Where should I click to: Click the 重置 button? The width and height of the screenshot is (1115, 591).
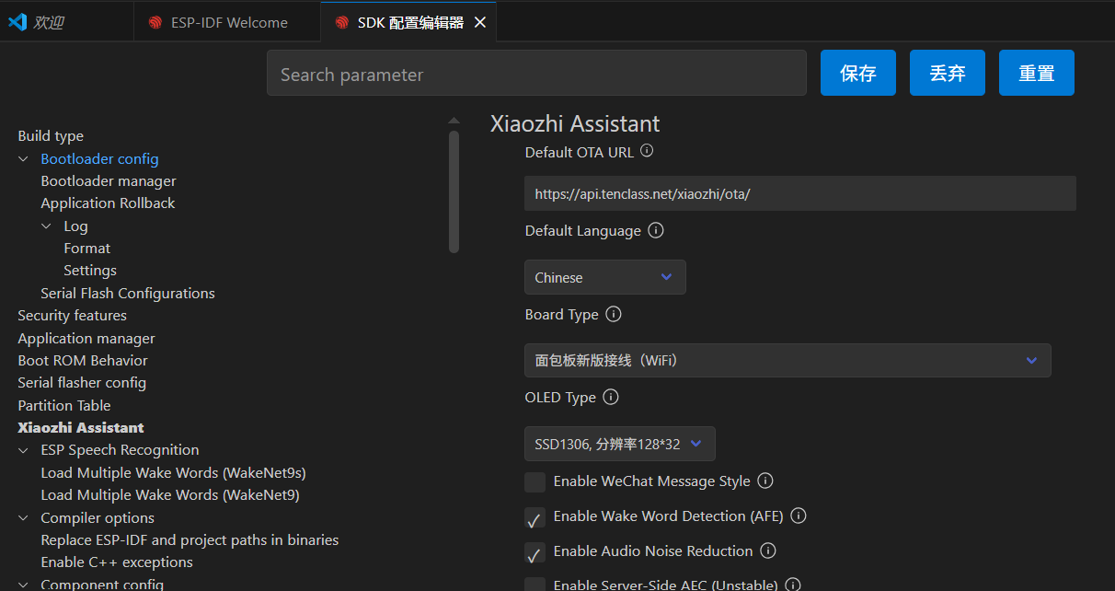[x=1036, y=74]
